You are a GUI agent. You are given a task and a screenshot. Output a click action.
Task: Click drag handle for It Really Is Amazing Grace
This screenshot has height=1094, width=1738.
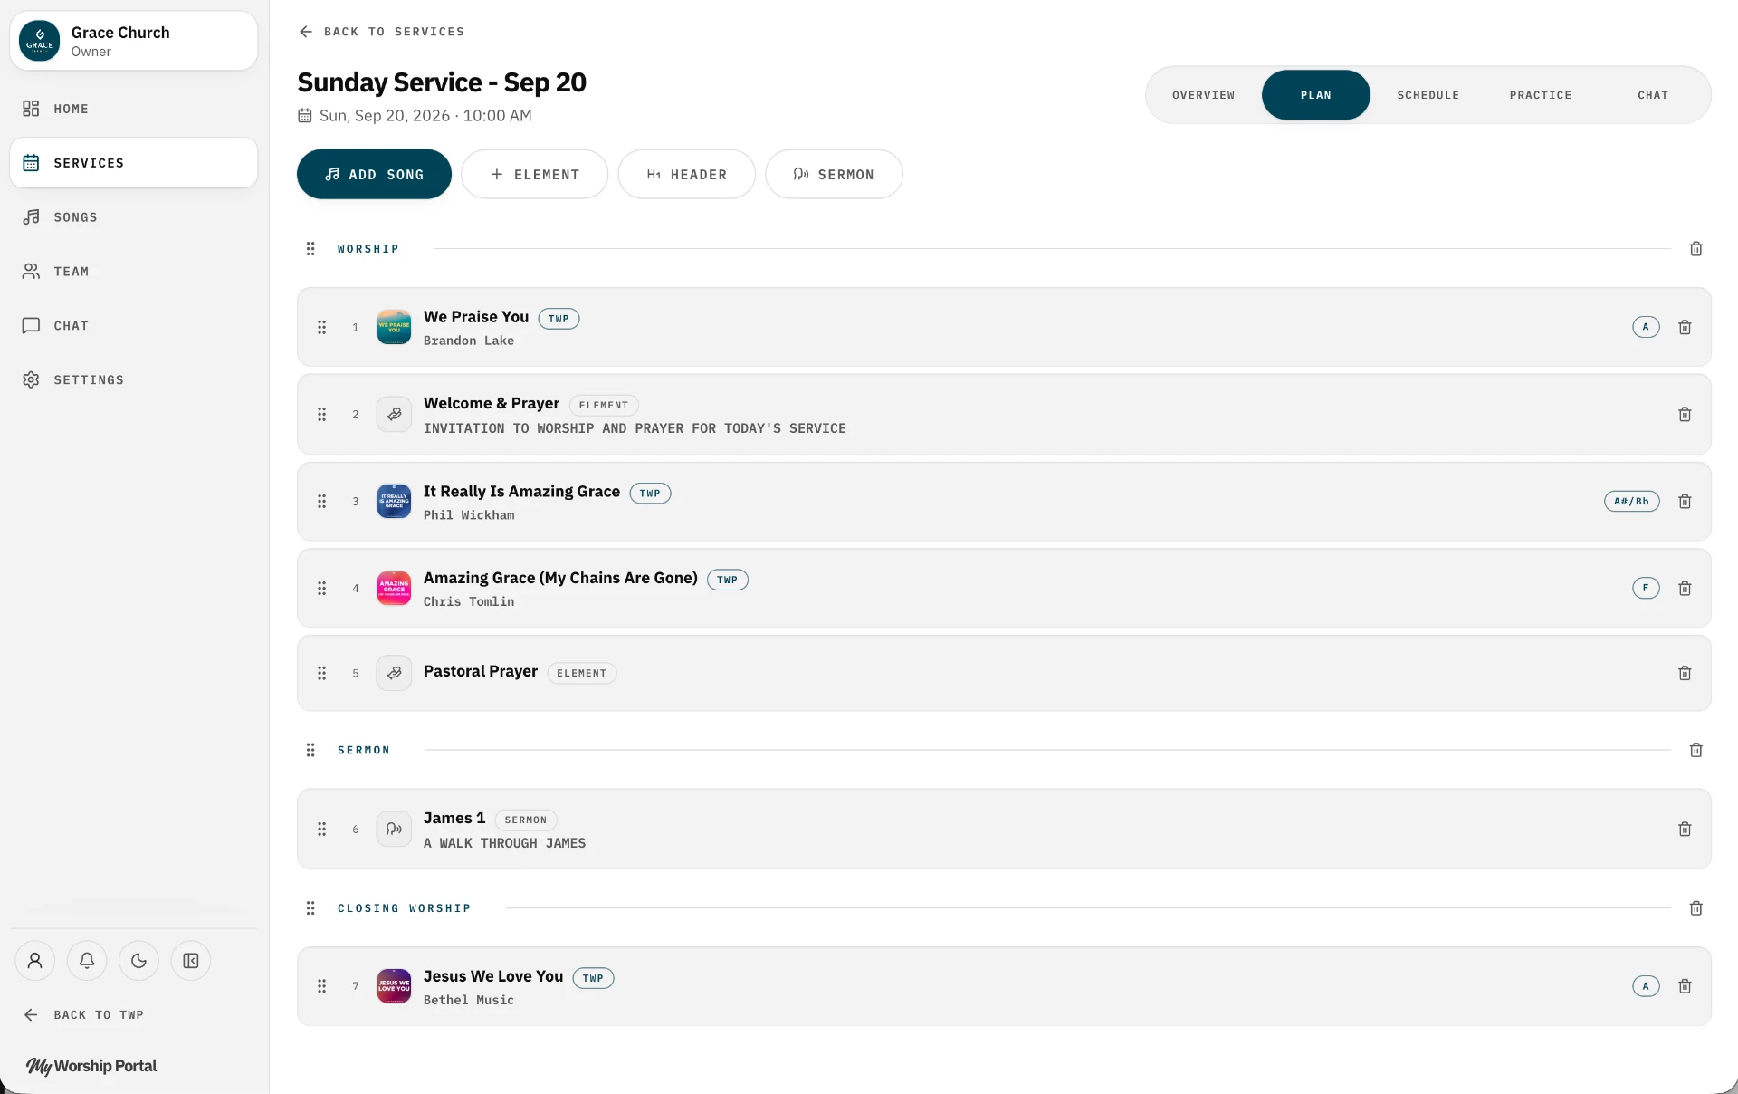(321, 501)
